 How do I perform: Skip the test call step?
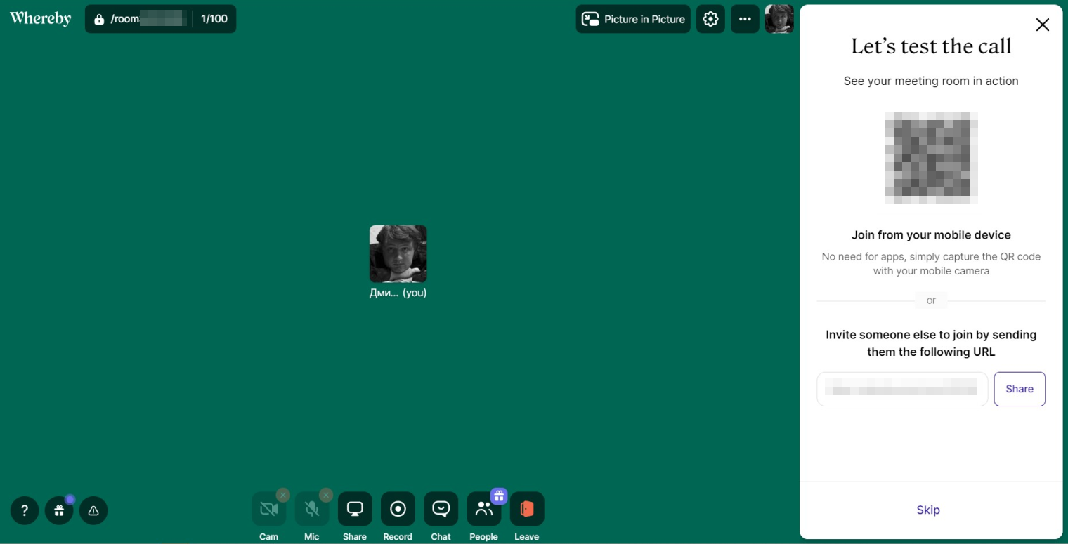click(928, 510)
